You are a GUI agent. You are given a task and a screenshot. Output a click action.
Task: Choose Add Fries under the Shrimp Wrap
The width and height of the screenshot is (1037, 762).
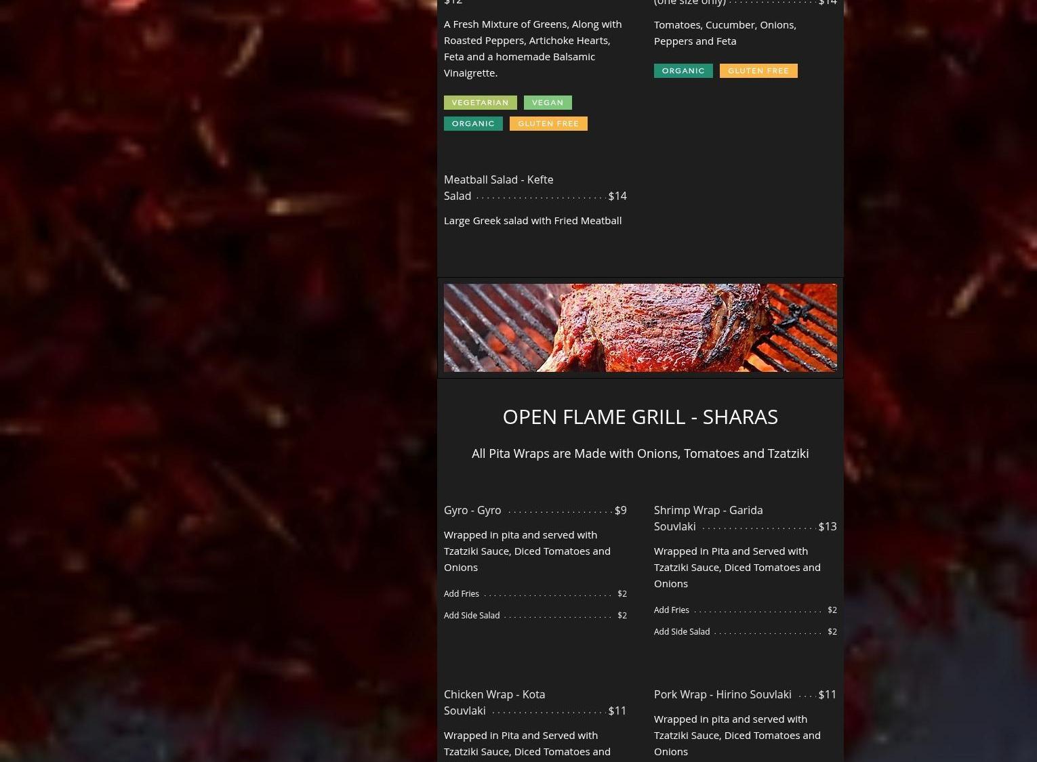(x=672, y=610)
